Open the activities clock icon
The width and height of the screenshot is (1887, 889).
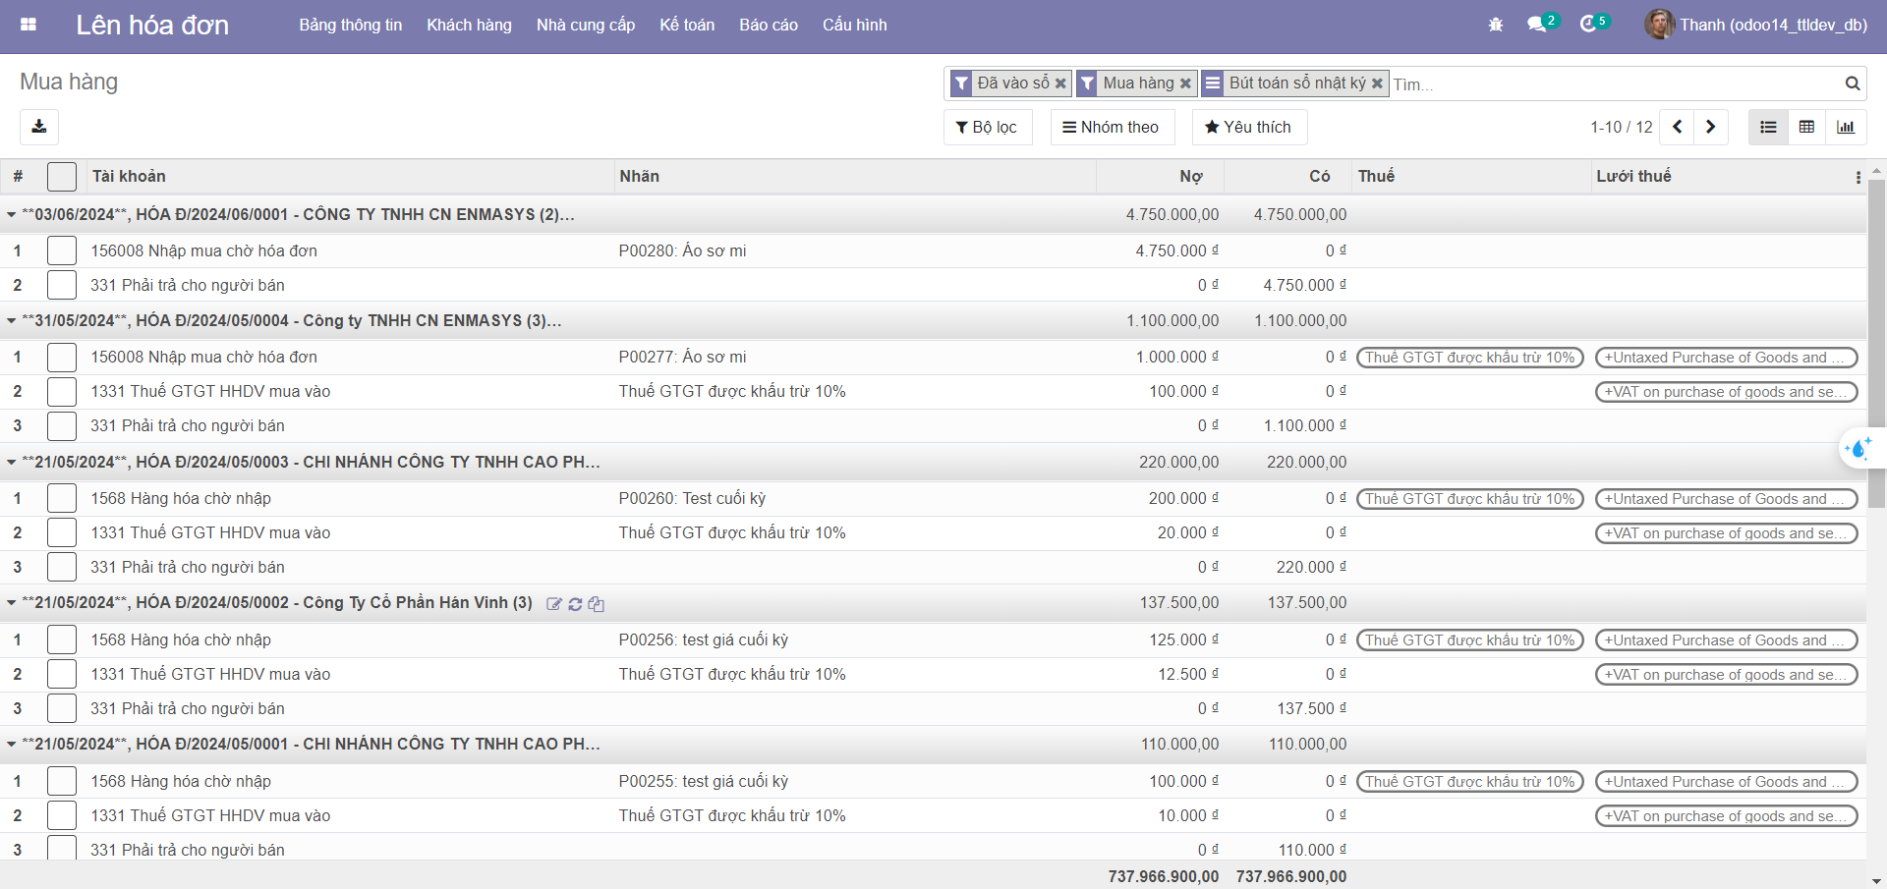point(1588,25)
